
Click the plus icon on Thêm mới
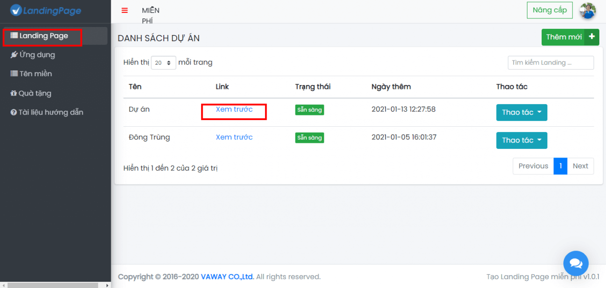591,37
